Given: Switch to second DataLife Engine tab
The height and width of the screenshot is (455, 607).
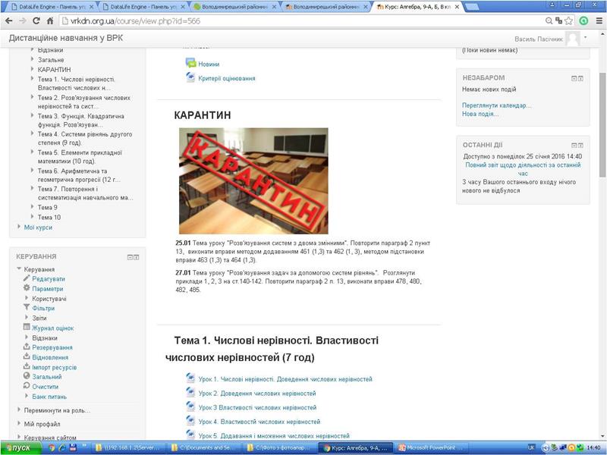Looking at the screenshot, I should pos(142,7).
